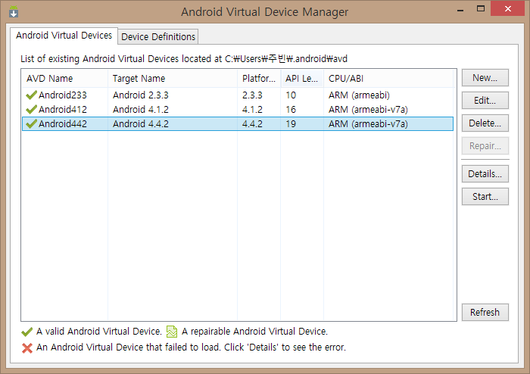Click the green checkmark beside Android412
Image resolution: width=530 pixels, height=374 pixels.
(31, 110)
